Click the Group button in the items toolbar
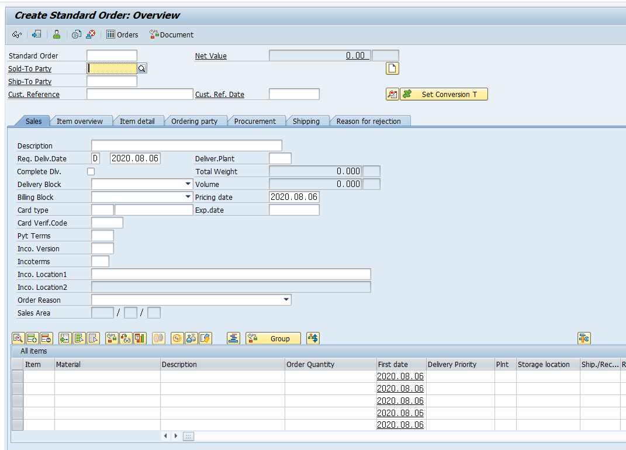Viewport: 626px width, 450px height. (272, 338)
